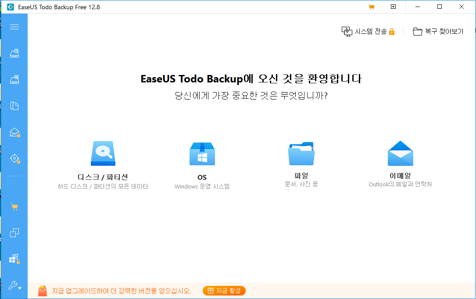
Task: Click the shopping bag icon in upgrade banner
Action: pyautogui.click(x=43, y=291)
